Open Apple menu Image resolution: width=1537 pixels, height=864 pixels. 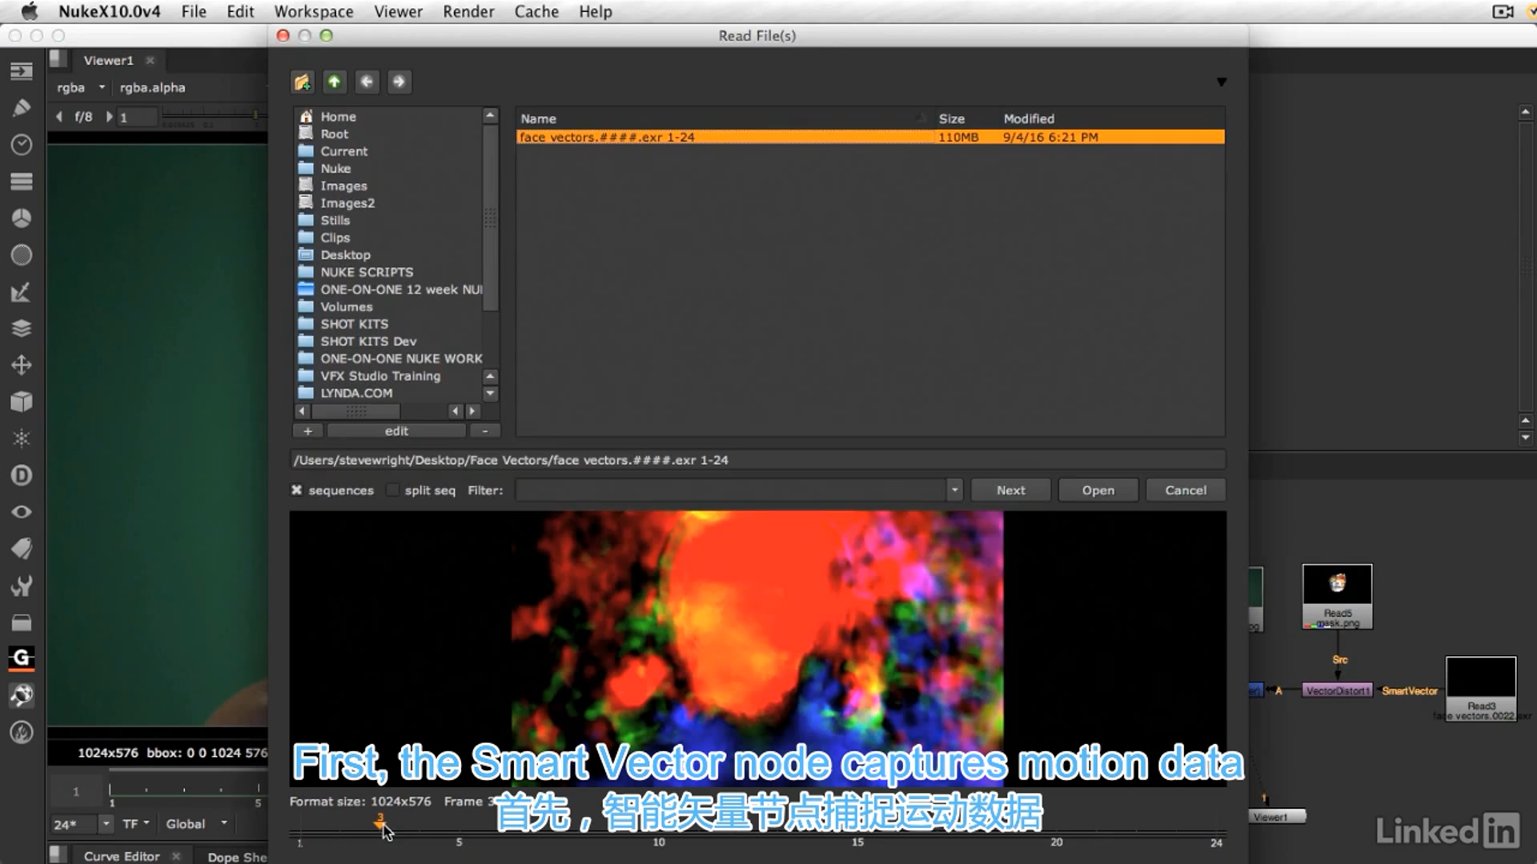pyautogui.click(x=29, y=11)
